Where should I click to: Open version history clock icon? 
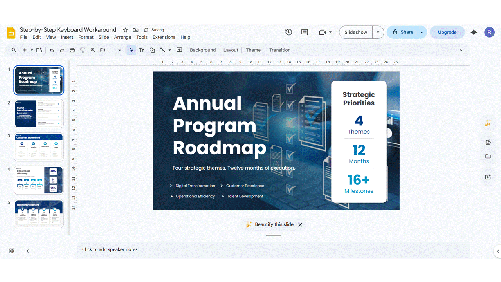(x=288, y=32)
